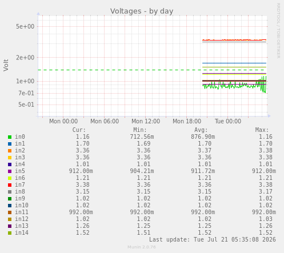The height and width of the screenshot is (253, 284).
Task: Click the in10 navy legend swatch
Action: (x=10, y=206)
